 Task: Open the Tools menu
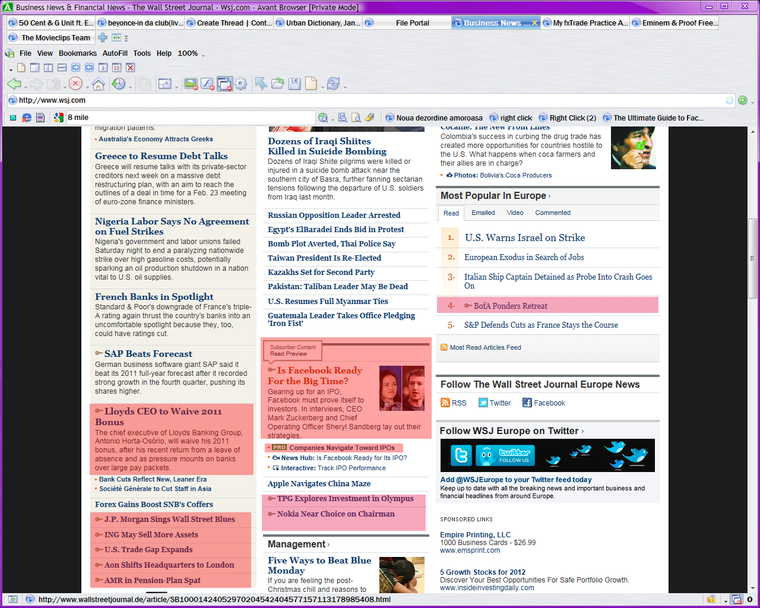click(142, 53)
